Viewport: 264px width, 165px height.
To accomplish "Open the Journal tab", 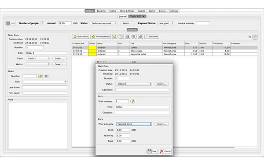I will (x=123, y=16).
